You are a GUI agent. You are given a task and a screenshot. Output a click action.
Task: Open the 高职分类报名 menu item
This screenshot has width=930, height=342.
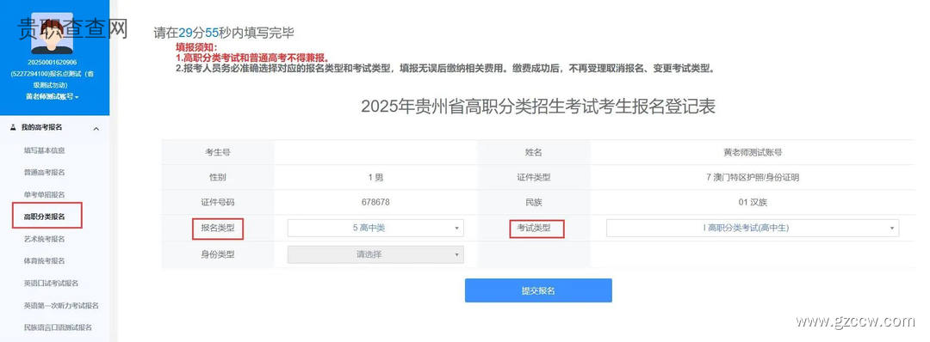coord(45,217)
